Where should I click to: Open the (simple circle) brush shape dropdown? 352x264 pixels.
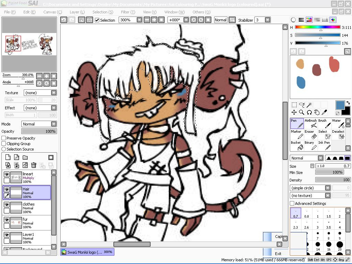pos(328,188)
